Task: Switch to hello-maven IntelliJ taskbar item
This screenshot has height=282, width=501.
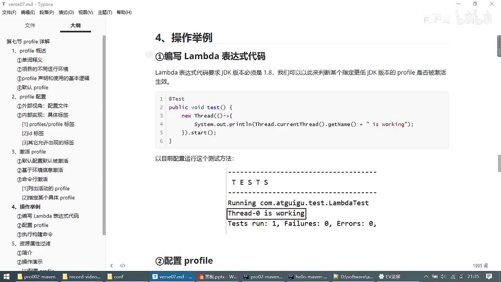Action: [x=308, y=277]
